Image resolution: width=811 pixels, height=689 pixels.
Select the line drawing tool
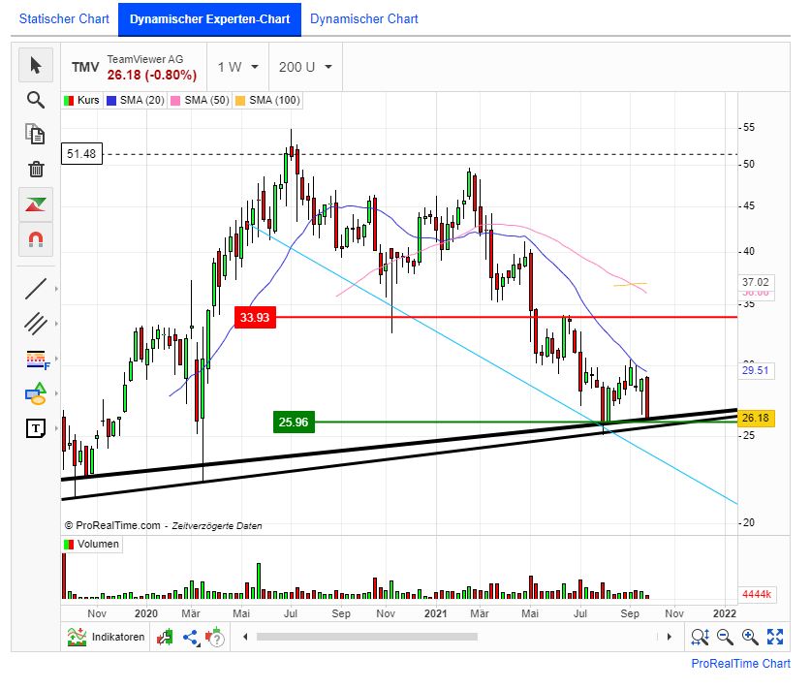[36, 289]
